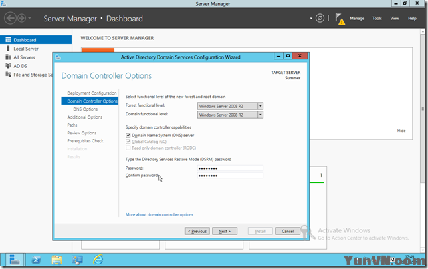The width and height of the screenshot is (428, 269).
Task: Click the AD DS sidebar icon
Action: click(8, 66)
